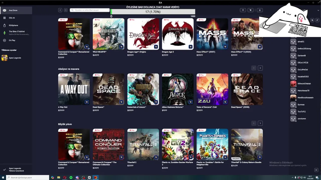
Task: Add Dragon Age 2 to cart via cart icon
Action: coord(190,47)
